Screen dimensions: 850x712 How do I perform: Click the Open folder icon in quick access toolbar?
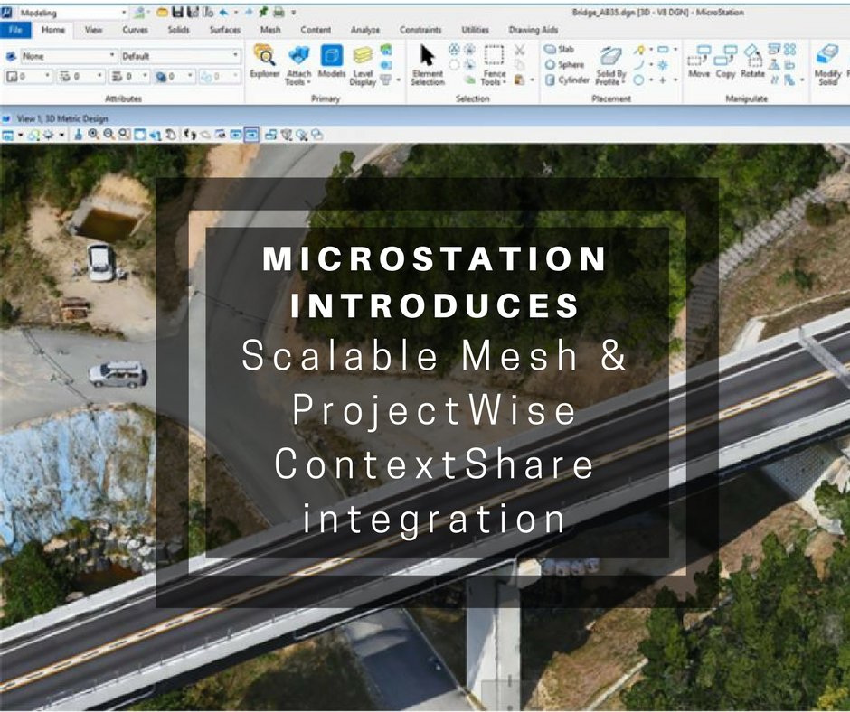tap(162, 12)
